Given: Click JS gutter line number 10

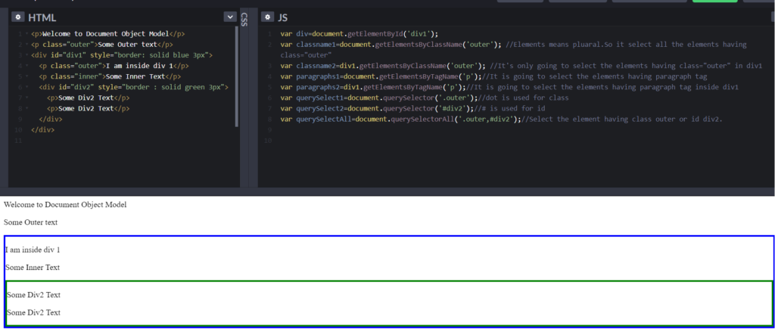Looking at the screenshot, I should pos(269,141).
